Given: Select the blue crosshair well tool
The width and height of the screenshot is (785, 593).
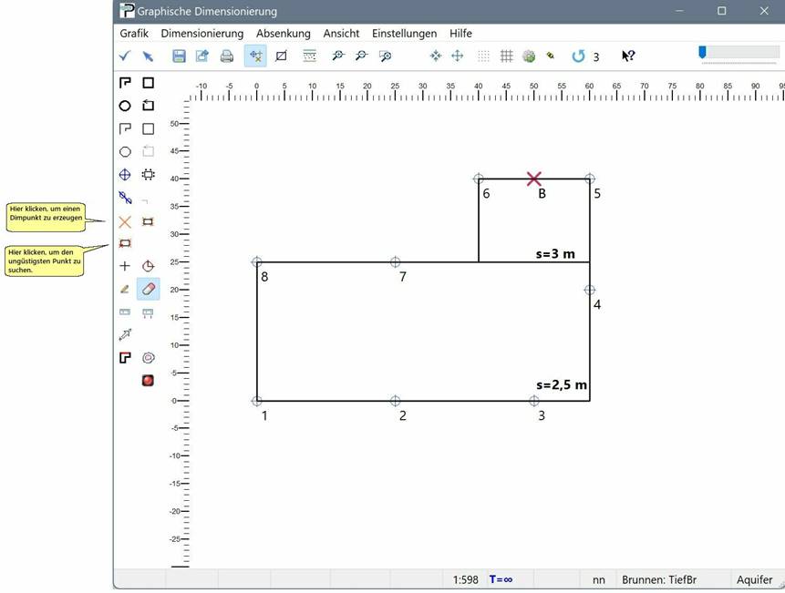Looking at the screenshot, I should pos(125,175).
